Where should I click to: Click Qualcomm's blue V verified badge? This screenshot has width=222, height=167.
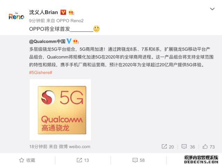69,41
